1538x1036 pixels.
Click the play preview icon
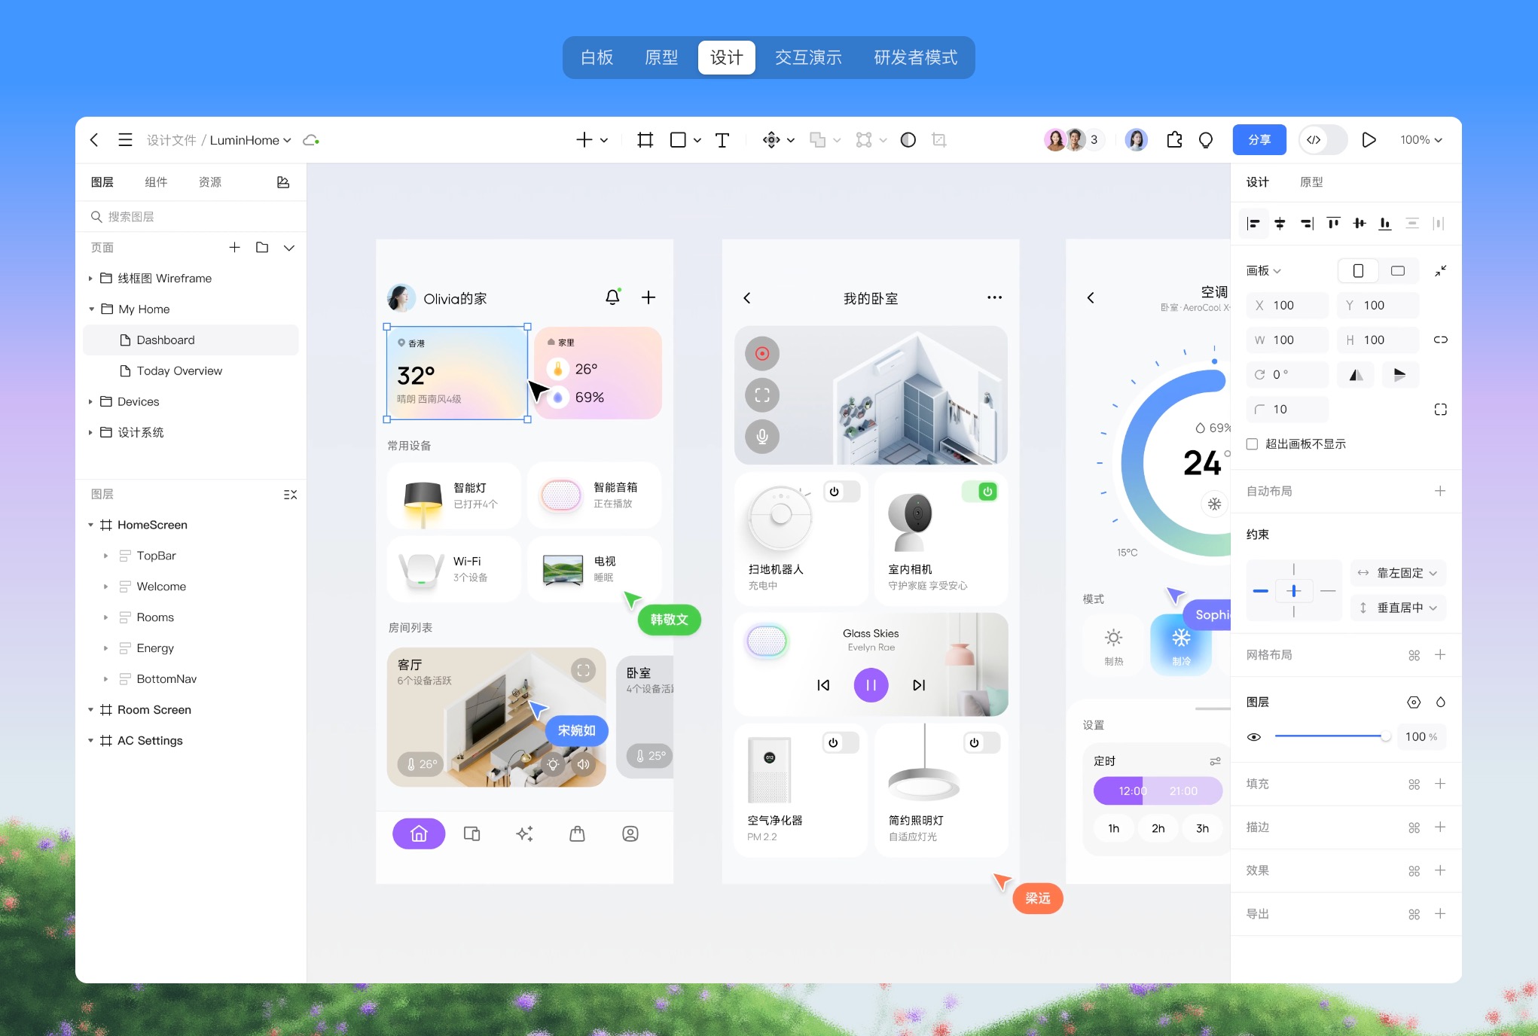pos(1369,140)
